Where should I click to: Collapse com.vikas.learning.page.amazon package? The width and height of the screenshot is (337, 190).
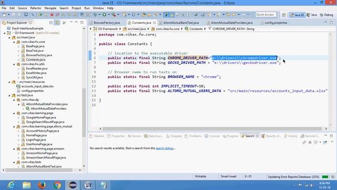[x=14, y=149]
